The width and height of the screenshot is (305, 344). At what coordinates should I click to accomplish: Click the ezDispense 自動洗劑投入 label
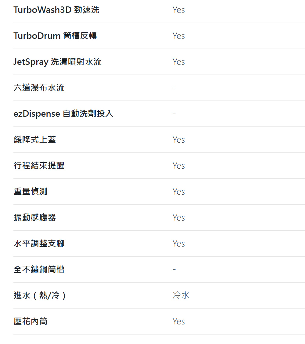pos(63,114)
